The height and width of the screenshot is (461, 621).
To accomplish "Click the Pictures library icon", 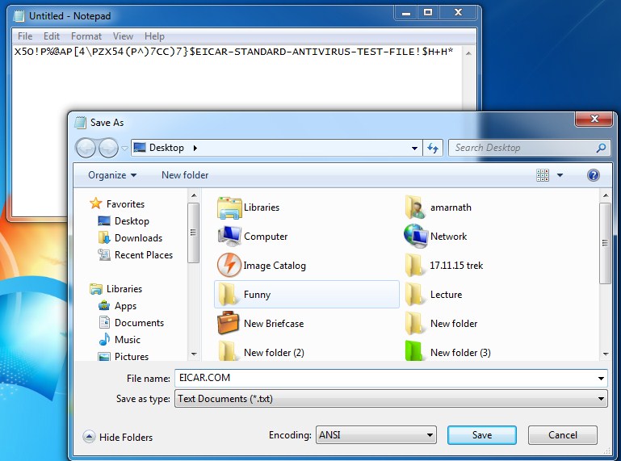I will [104, 356].
